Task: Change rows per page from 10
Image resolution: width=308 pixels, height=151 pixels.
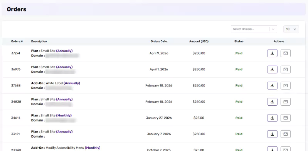Action: click(291, 29)
